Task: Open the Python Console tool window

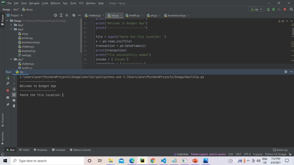Action: pyautogui.click(x=80, y=150)
